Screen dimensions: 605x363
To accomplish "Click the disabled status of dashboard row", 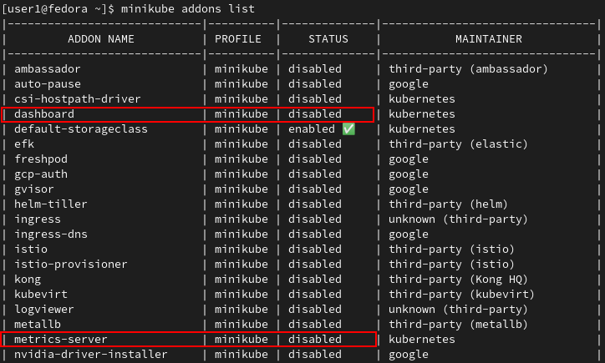I will pos(315,114).
